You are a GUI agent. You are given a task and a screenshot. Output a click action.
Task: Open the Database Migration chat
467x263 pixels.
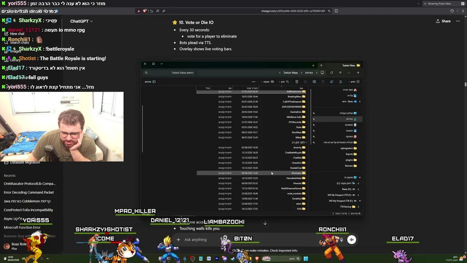[25, 162]
